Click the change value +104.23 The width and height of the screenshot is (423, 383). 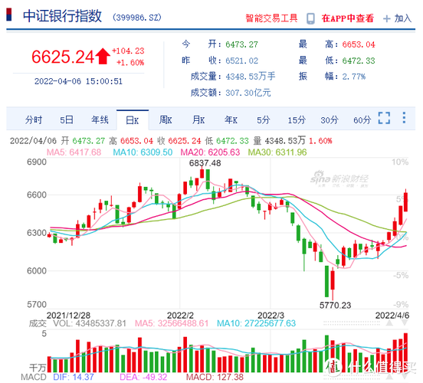click(x=128, y=51)
